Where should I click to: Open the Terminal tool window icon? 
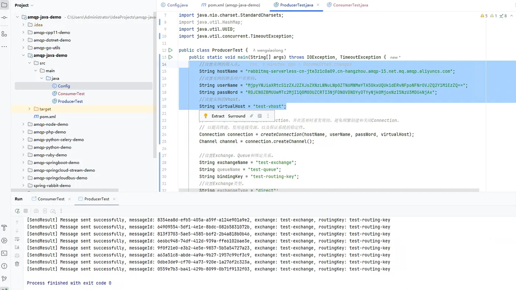[x=4, y=253]
